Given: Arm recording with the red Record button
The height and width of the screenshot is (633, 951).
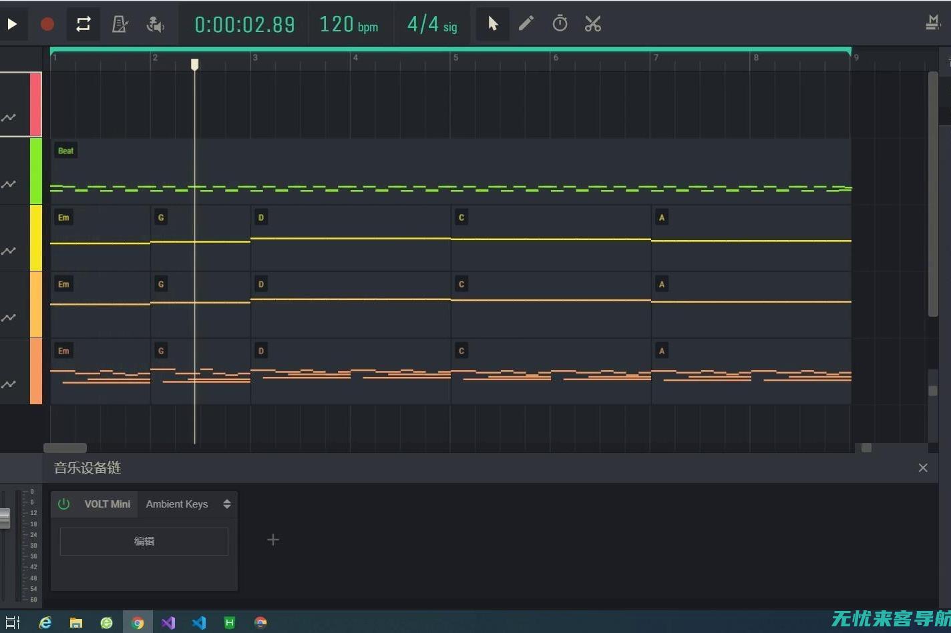Looking at the screenshot, I should (x=47, y=24).
